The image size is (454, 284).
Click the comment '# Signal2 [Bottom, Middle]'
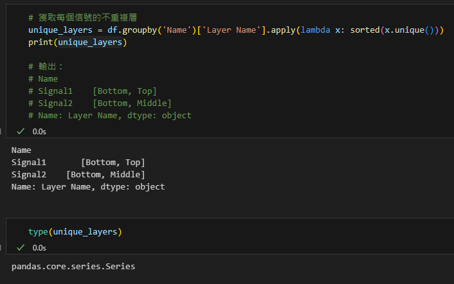pyautogui.click(x=100, y=103)
